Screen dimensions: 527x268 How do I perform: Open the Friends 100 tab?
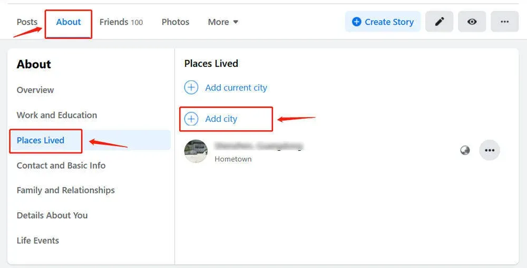(x=121, y=22)
